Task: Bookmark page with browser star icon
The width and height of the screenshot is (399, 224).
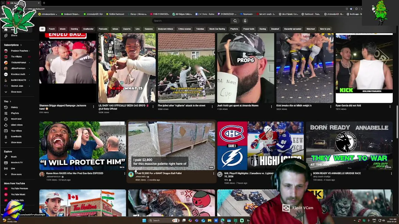Action: click(x=351, y=9)
